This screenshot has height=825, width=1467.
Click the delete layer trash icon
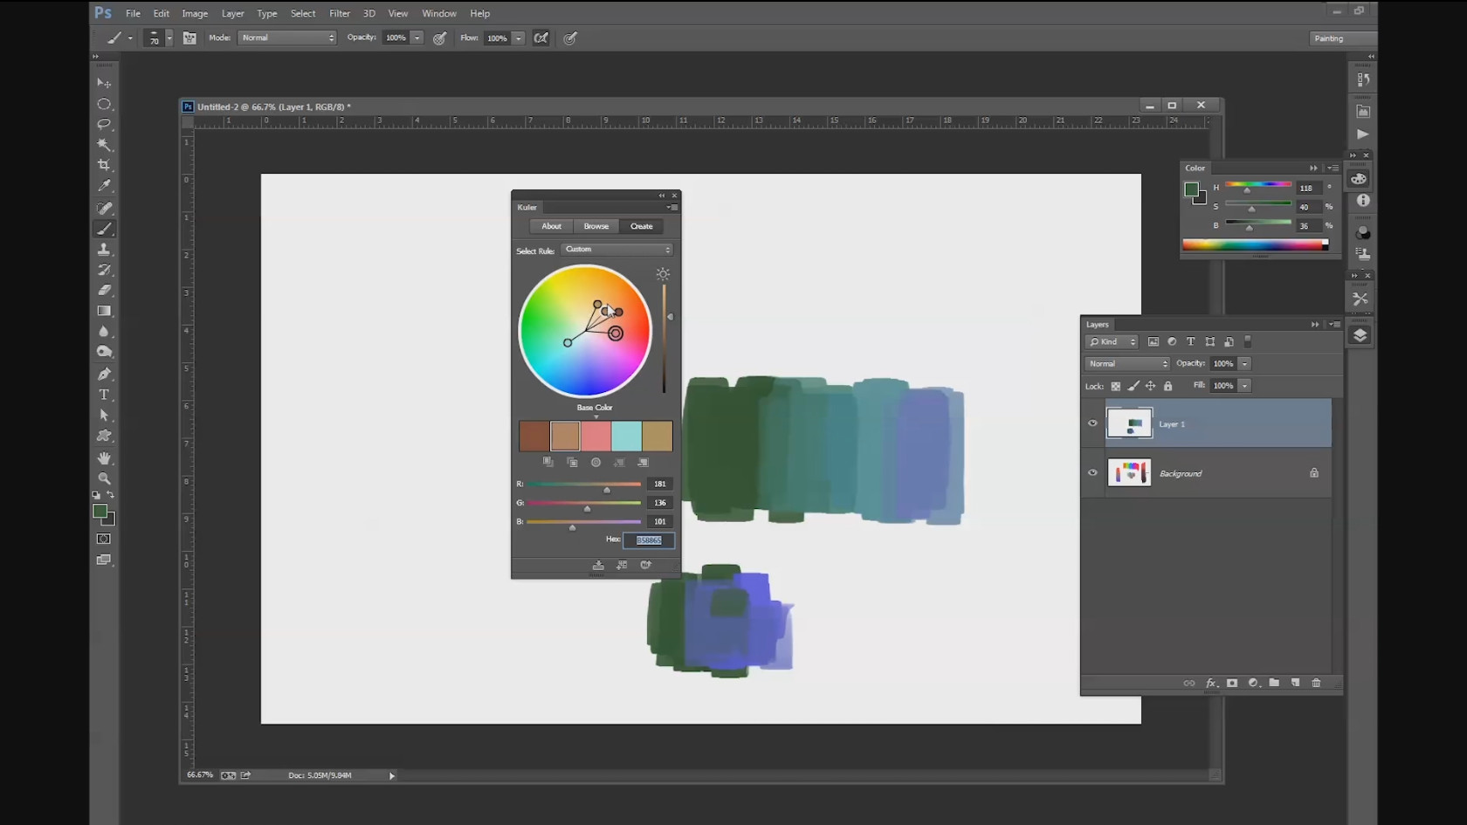1316,683
